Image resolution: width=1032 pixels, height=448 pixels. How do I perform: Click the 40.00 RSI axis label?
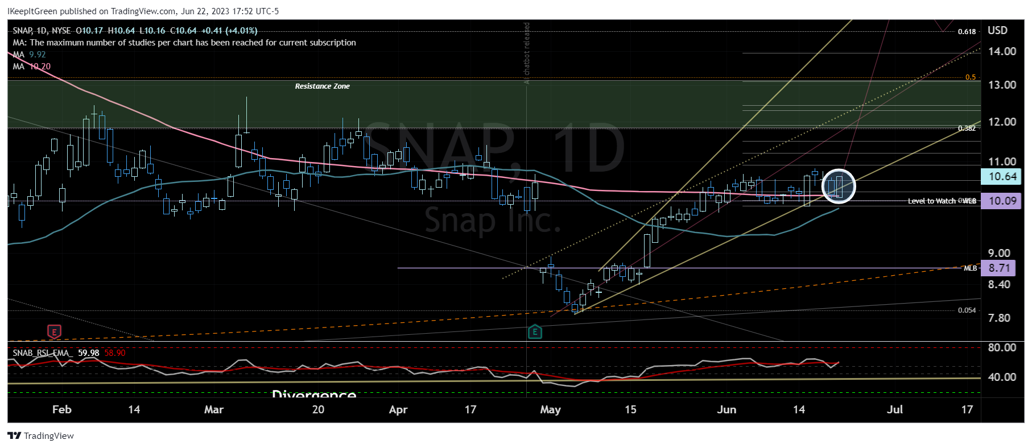1002,377
